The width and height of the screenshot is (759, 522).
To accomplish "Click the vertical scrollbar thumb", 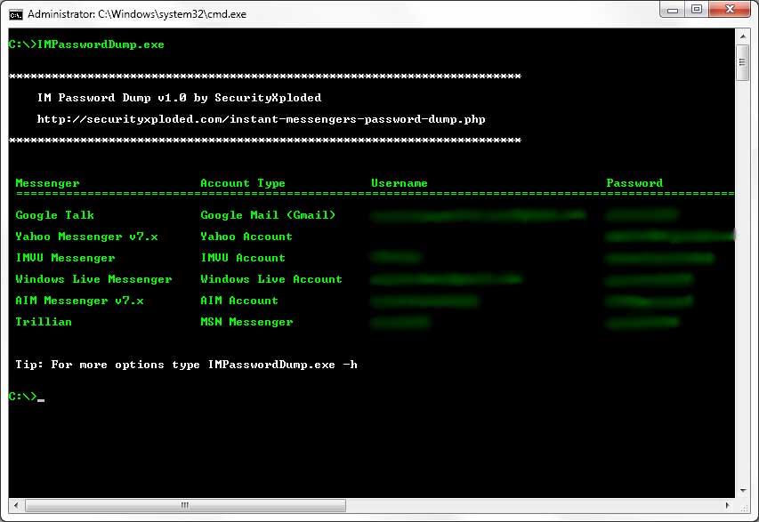I will pos(742,62).
